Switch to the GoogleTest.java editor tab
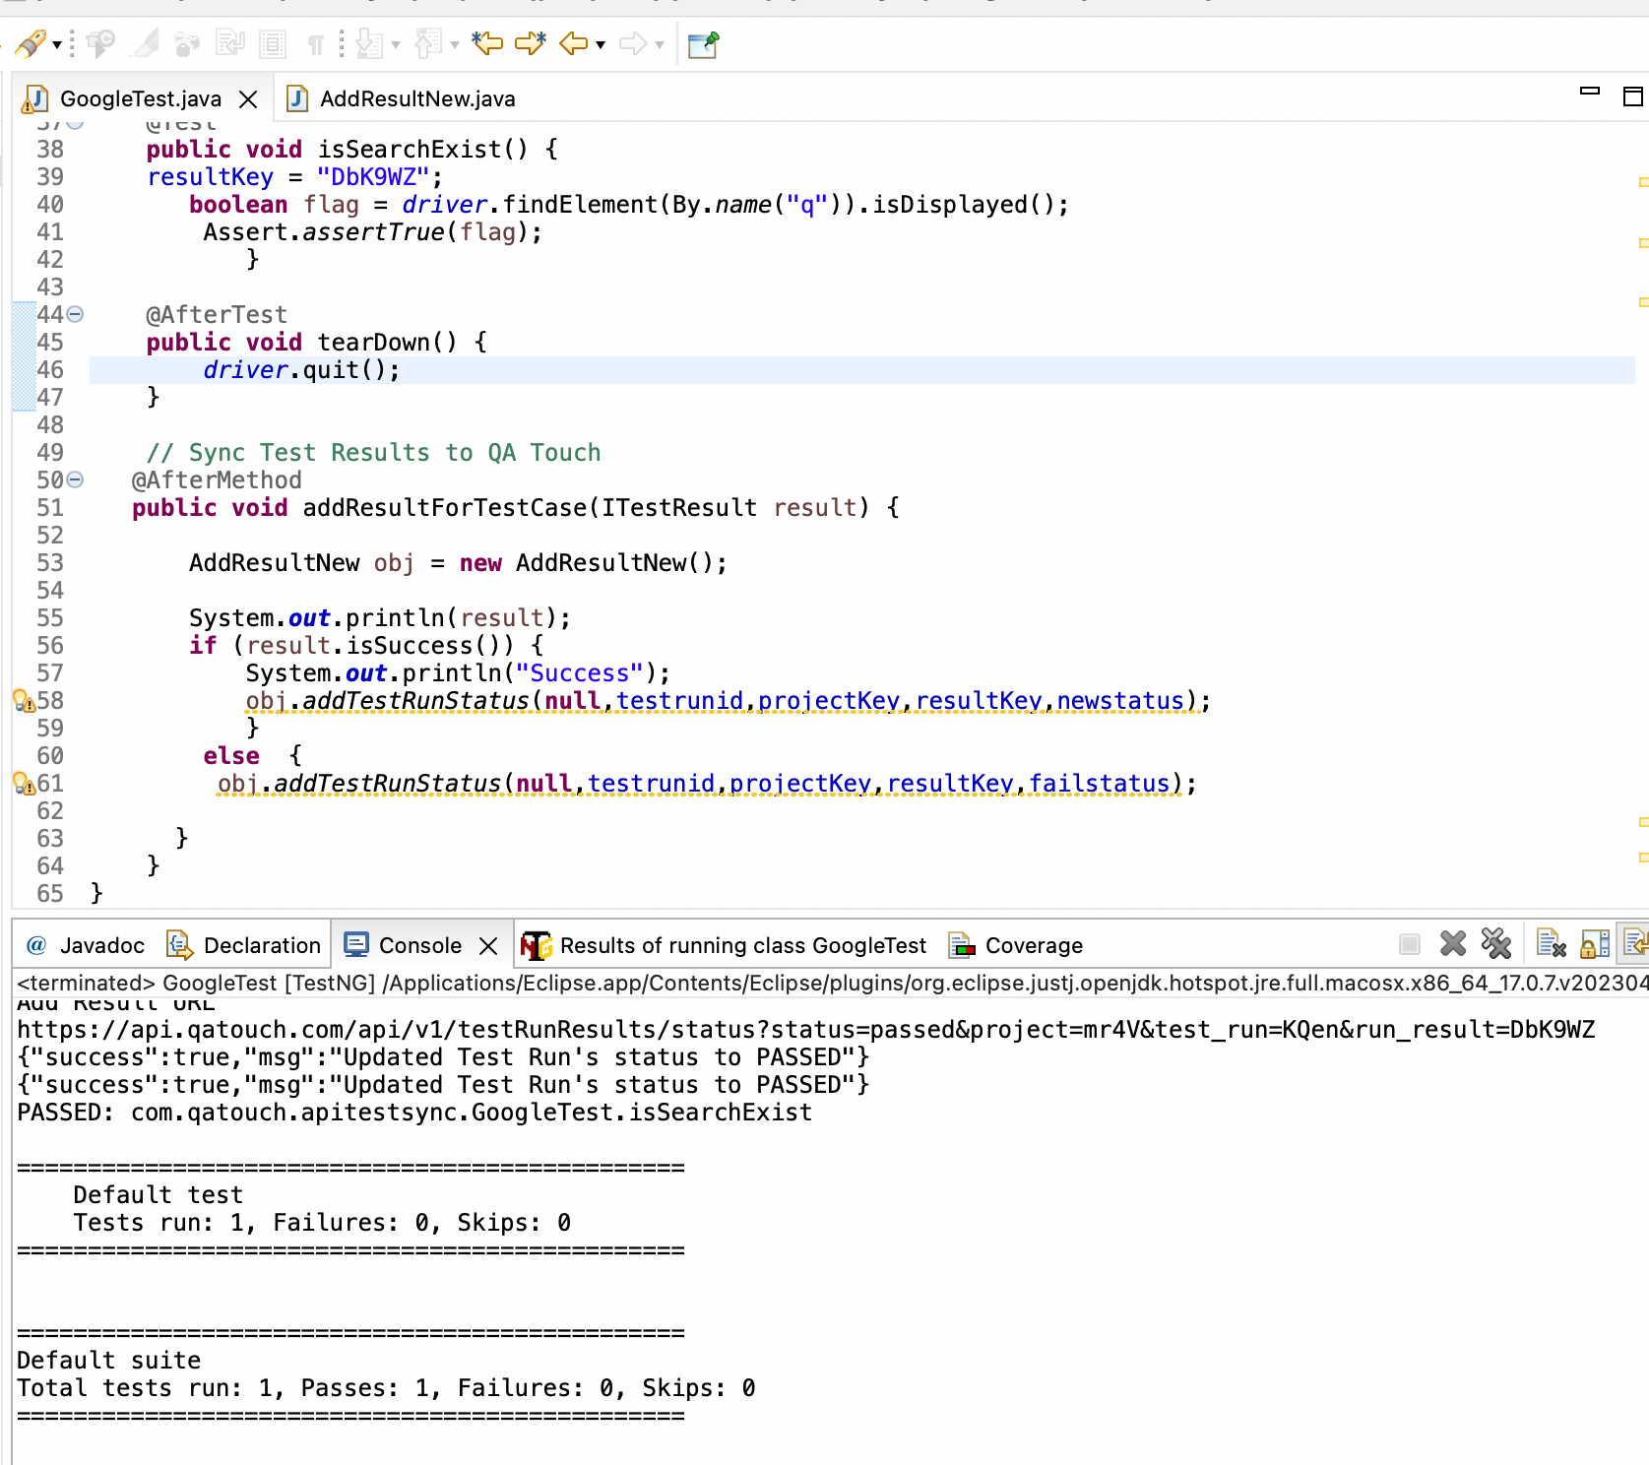The image size is (1649, 1465). (x=141, y=98)
